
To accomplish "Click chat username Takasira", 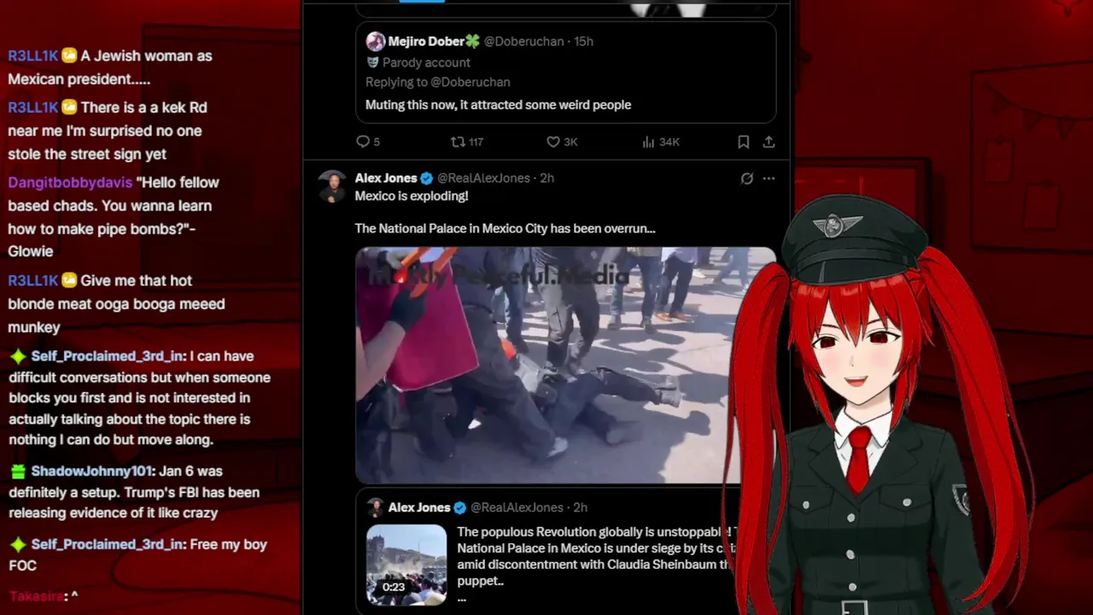I will [x=36, y=596].
